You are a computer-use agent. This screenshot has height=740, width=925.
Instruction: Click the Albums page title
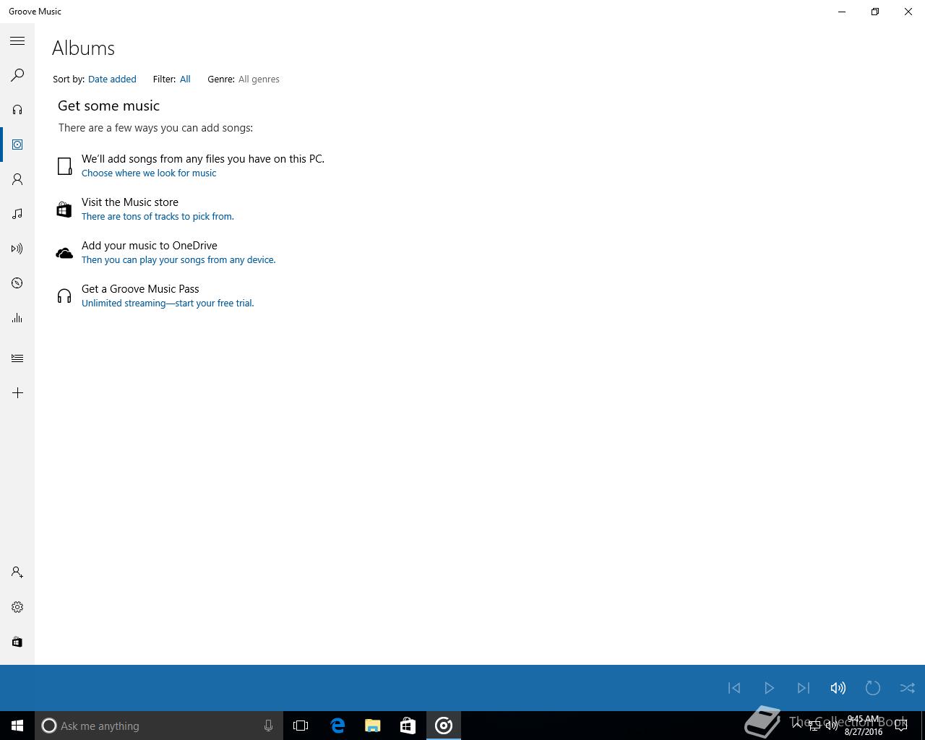pyautogui.click(x=84, y=48)
